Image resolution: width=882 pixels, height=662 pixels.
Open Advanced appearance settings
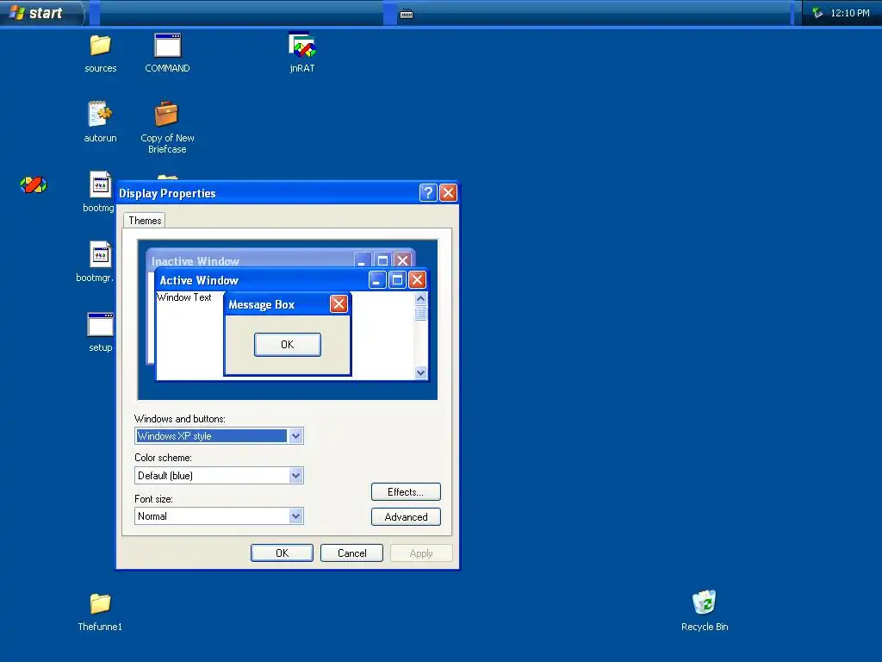pyautogui.click(x=406, y=517)
